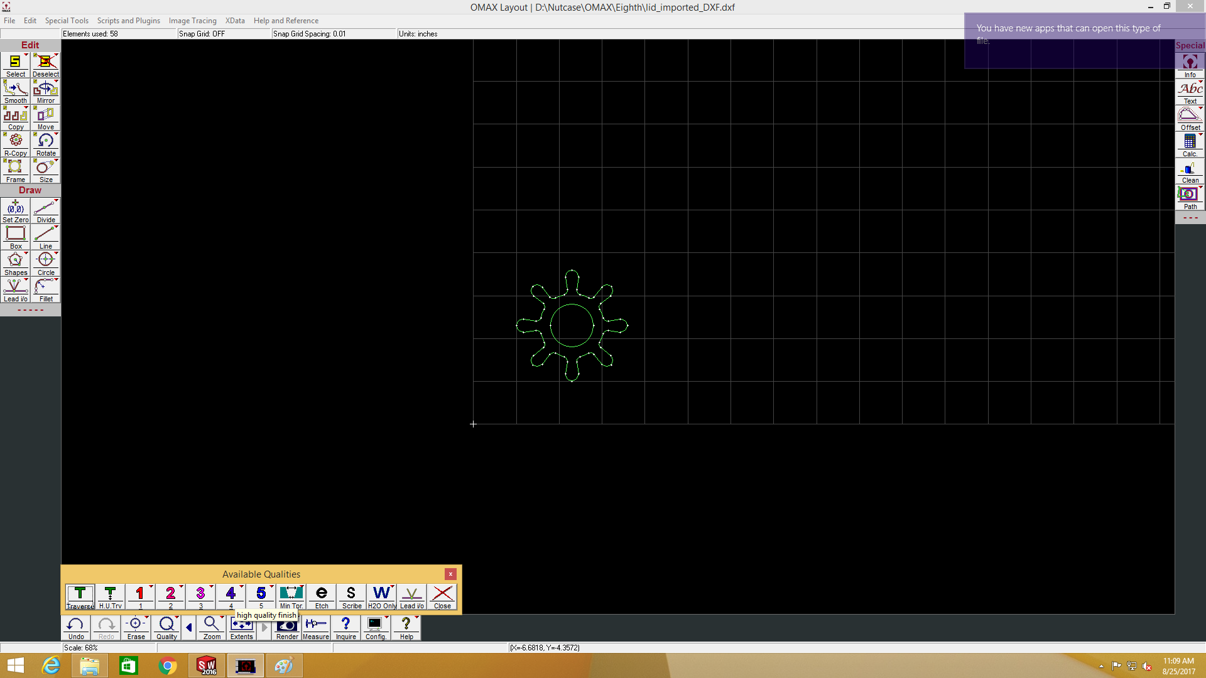
Task: Open the Image Tracing menu
Action: tap(192, 21)
